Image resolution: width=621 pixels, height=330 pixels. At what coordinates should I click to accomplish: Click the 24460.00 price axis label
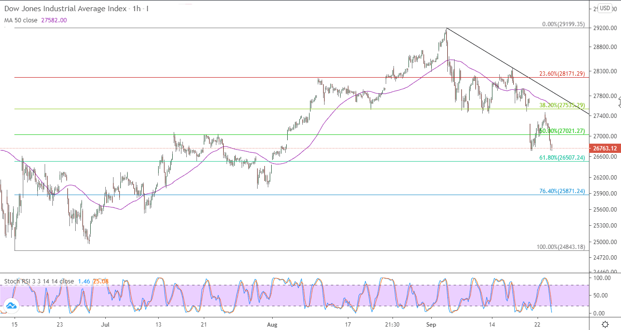tap(604, 272)
